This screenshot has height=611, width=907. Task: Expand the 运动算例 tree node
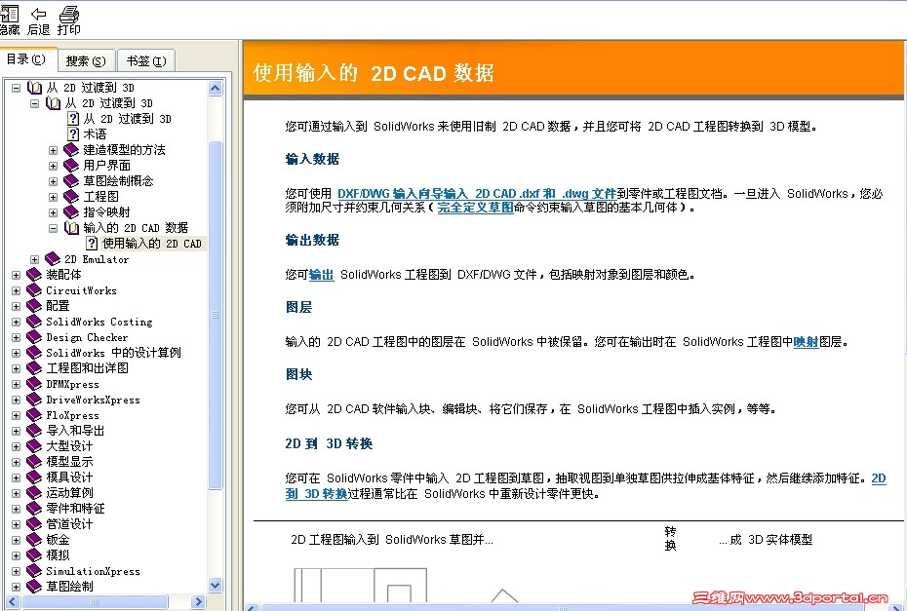tap(17, 494)
